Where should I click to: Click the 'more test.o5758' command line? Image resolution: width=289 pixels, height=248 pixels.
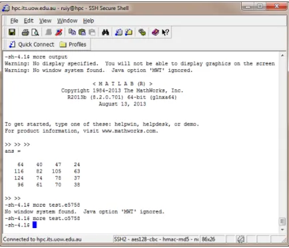57,219
